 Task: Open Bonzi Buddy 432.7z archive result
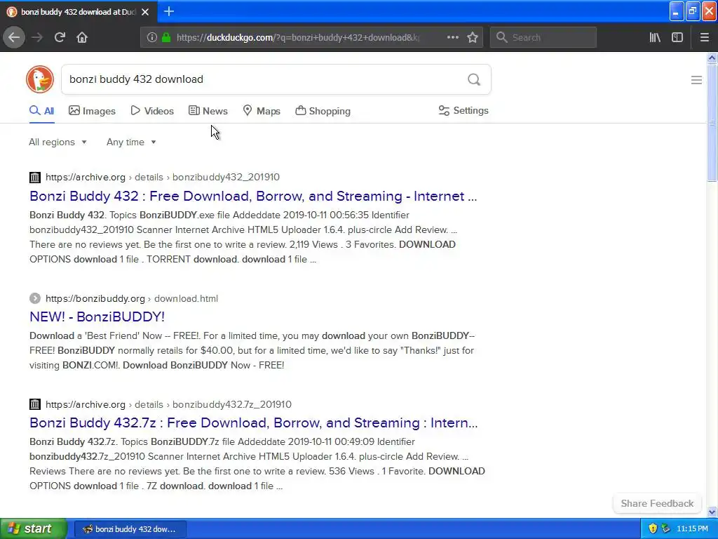(x=254, y=422)
